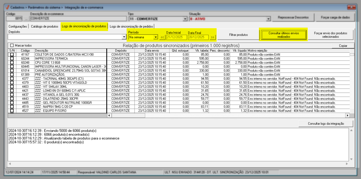Select checkbox for IMPRESSORA TERMICA row

[x=12, y=58]
